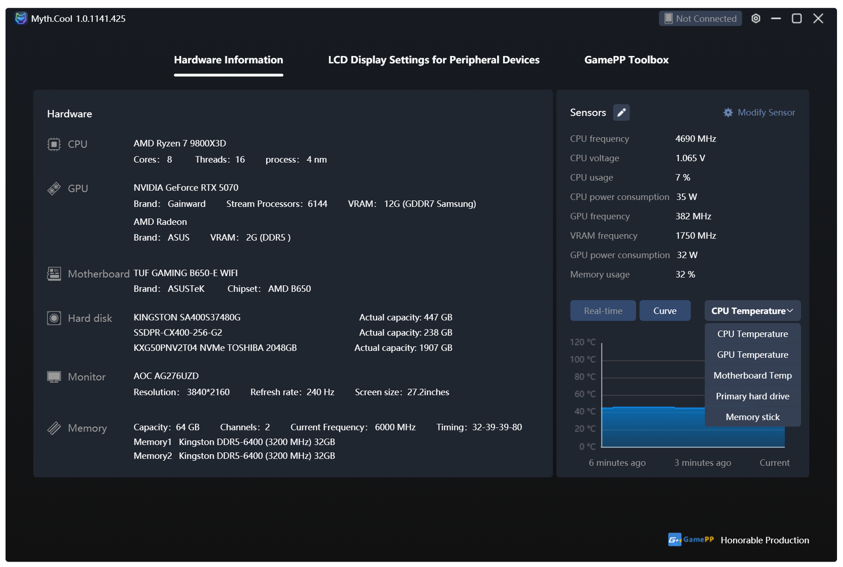Click the KXG50PNV2T04 NVMe TOSHIBA disk entry

[215, 348]
